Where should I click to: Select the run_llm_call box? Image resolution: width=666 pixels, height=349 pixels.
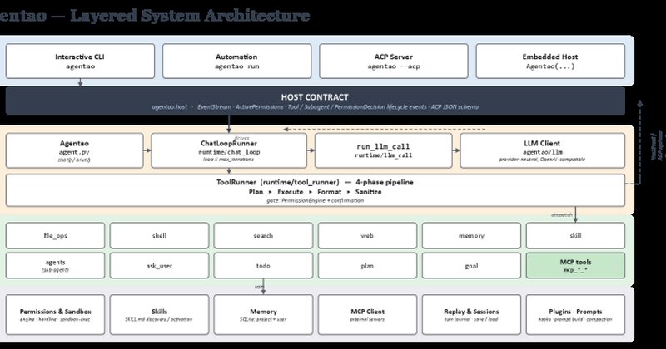[x=383, y=150]
